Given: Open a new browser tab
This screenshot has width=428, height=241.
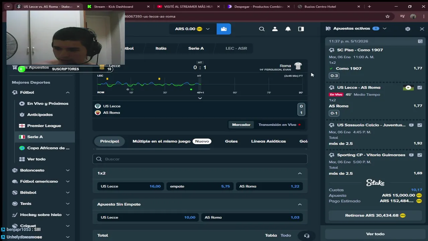Looking at the screenshot, I should pos(369,6).
